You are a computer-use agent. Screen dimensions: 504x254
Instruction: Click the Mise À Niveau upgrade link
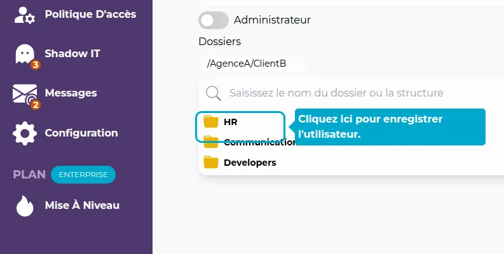click(82, 206)
